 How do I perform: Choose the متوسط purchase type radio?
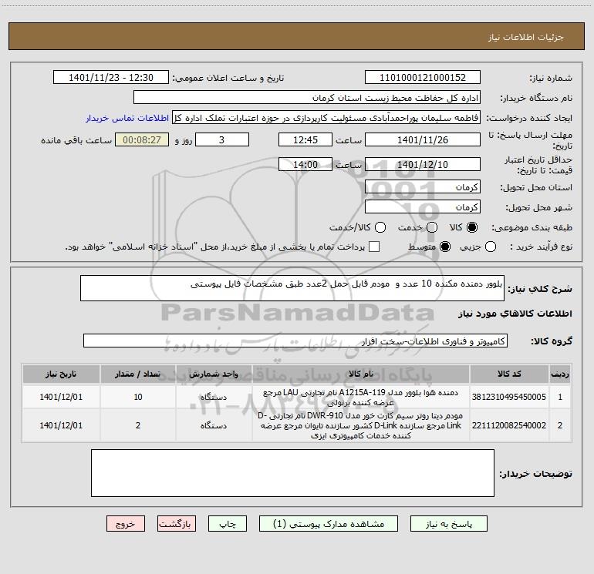coord(445,247)
